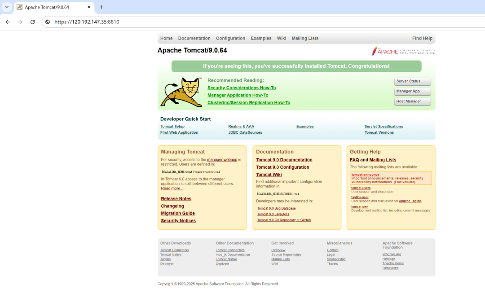485x303 pixels.
Task: Open Tomcat 9.0 Documentation link
Action: (x=284, y=160)
